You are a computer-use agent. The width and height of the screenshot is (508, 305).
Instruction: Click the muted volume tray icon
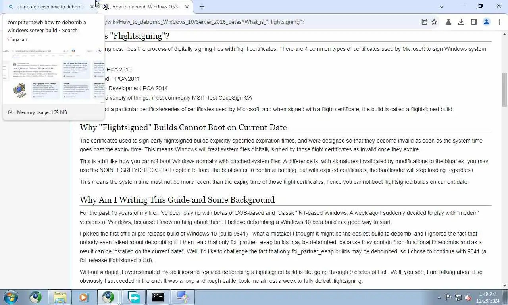click(468, 297)
